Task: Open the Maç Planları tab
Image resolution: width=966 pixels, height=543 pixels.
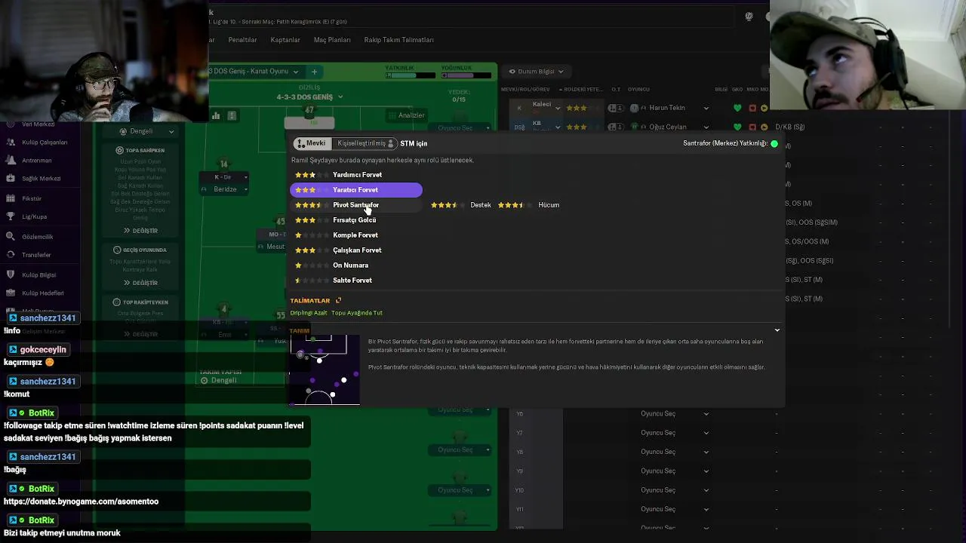Action: [x=332, y=40]
